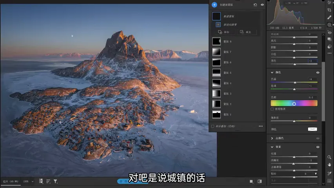Open the Masking tool circle icon
334x188 pixels.
pos(329,25)
